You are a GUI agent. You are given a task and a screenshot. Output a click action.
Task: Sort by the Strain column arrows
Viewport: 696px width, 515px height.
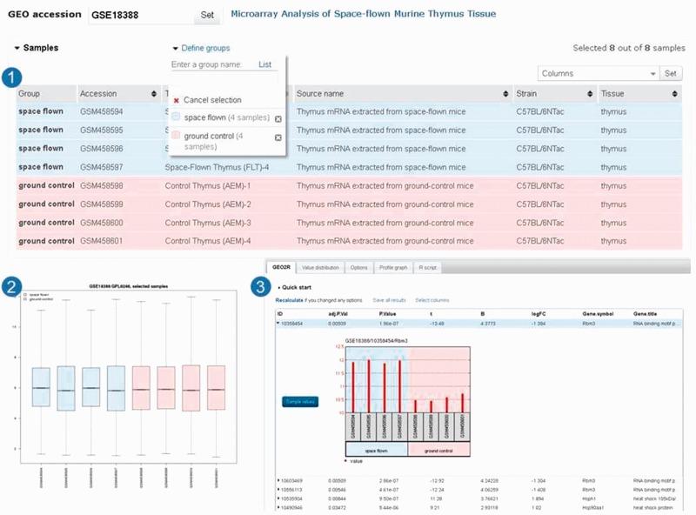[x=589, y=94]
